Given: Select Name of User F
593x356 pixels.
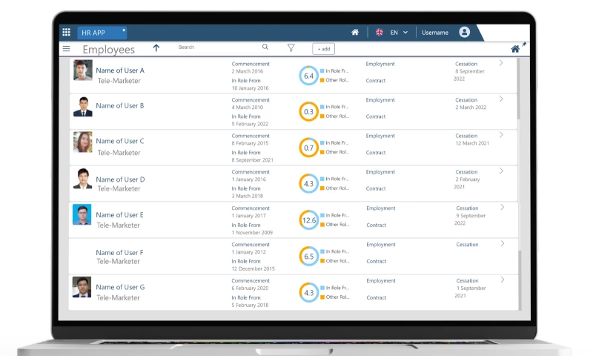Looking at the screenshot, I should [x=119, y=252].
